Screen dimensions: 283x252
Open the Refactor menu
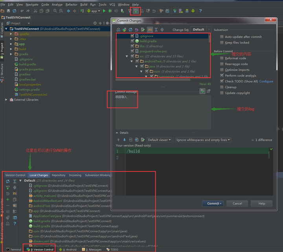click(72, 4)
